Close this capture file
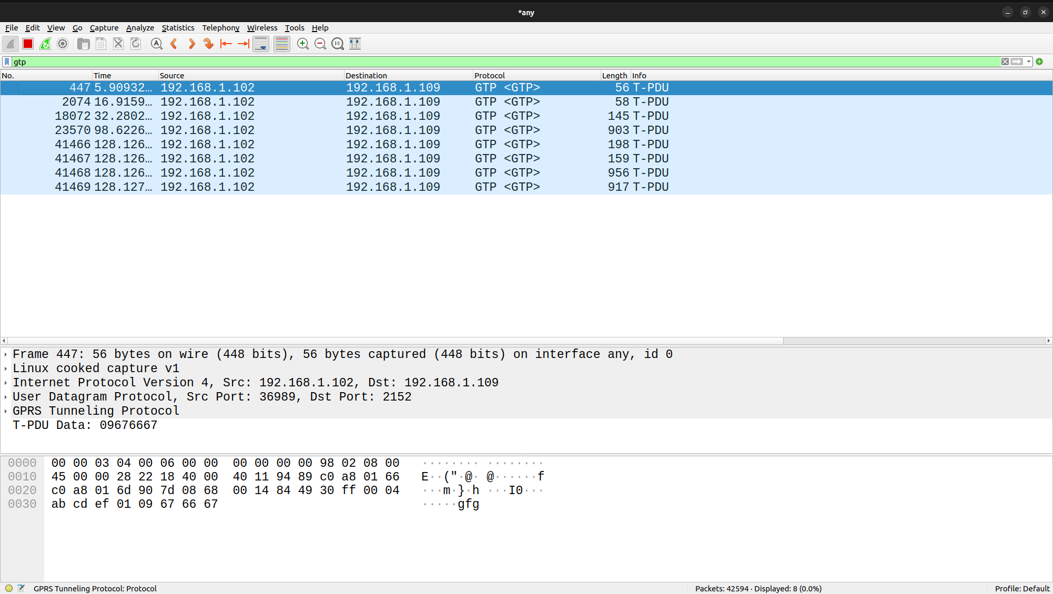The height and width of the screenshot is (594, 1053). (118, 44)
